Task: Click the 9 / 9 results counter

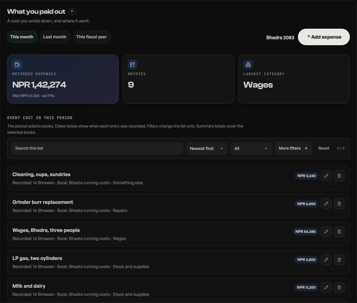Action: 341,148
